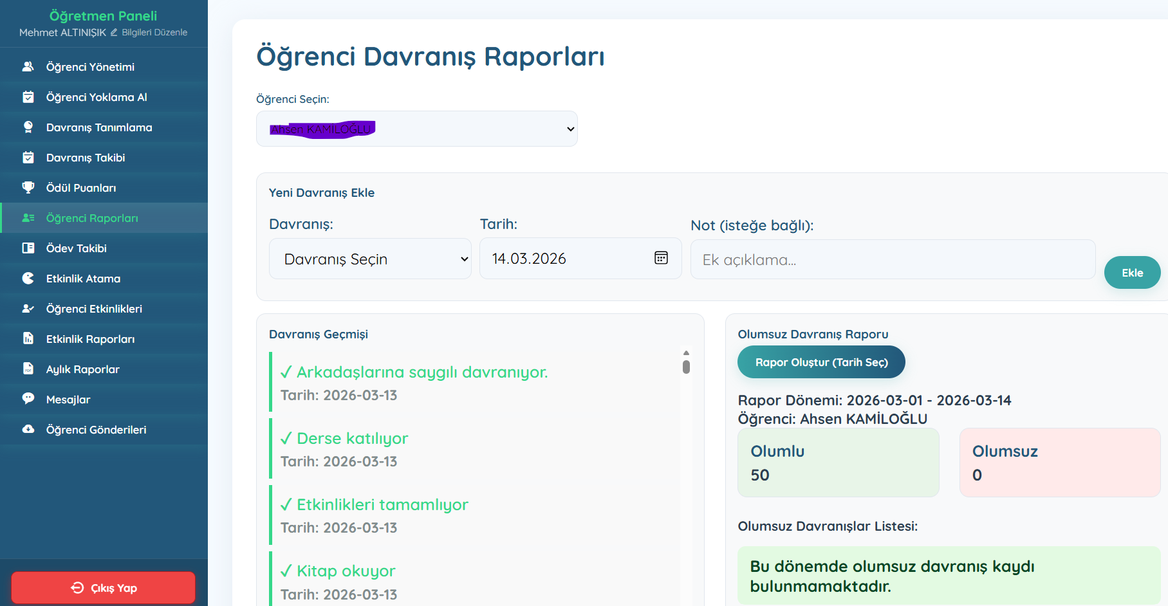Go to Aylık Raporlar menu item
1168x606 pixels.
click(x=82, y=369)
